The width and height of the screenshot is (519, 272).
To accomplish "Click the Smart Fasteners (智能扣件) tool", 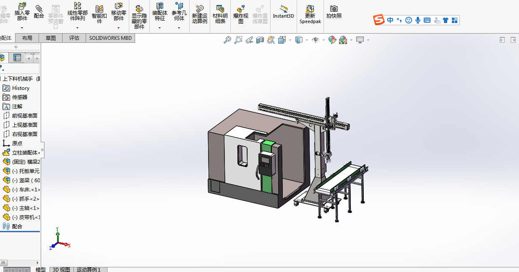I will 99,14.
